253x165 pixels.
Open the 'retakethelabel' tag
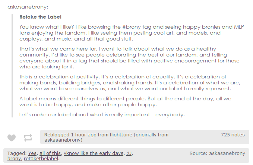[41, 159]
